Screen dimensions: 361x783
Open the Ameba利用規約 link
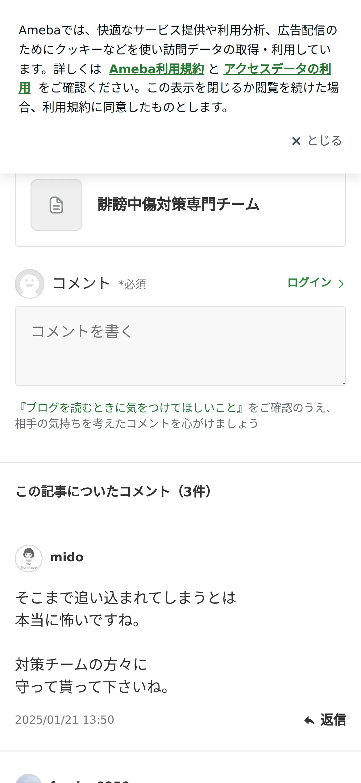point(156,69)
